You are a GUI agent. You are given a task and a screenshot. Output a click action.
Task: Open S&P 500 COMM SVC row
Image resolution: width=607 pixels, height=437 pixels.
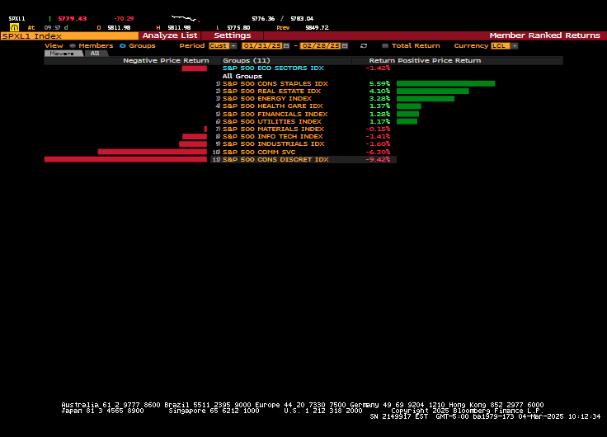(x=259, y=152)
